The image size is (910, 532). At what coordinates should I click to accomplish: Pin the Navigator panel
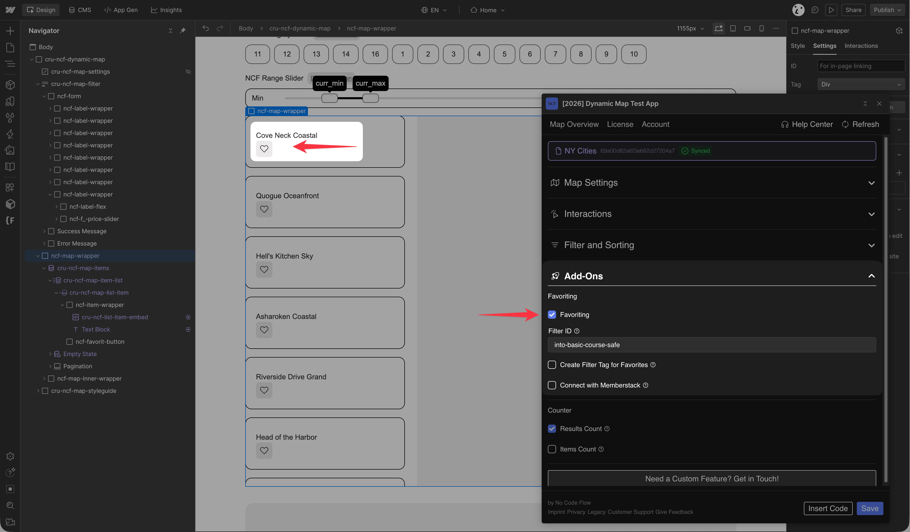(x=183, y=31)
